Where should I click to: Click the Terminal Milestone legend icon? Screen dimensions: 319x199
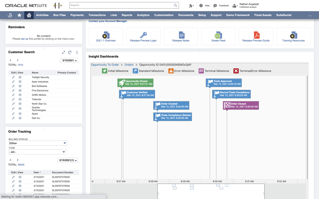coord(201,71)
